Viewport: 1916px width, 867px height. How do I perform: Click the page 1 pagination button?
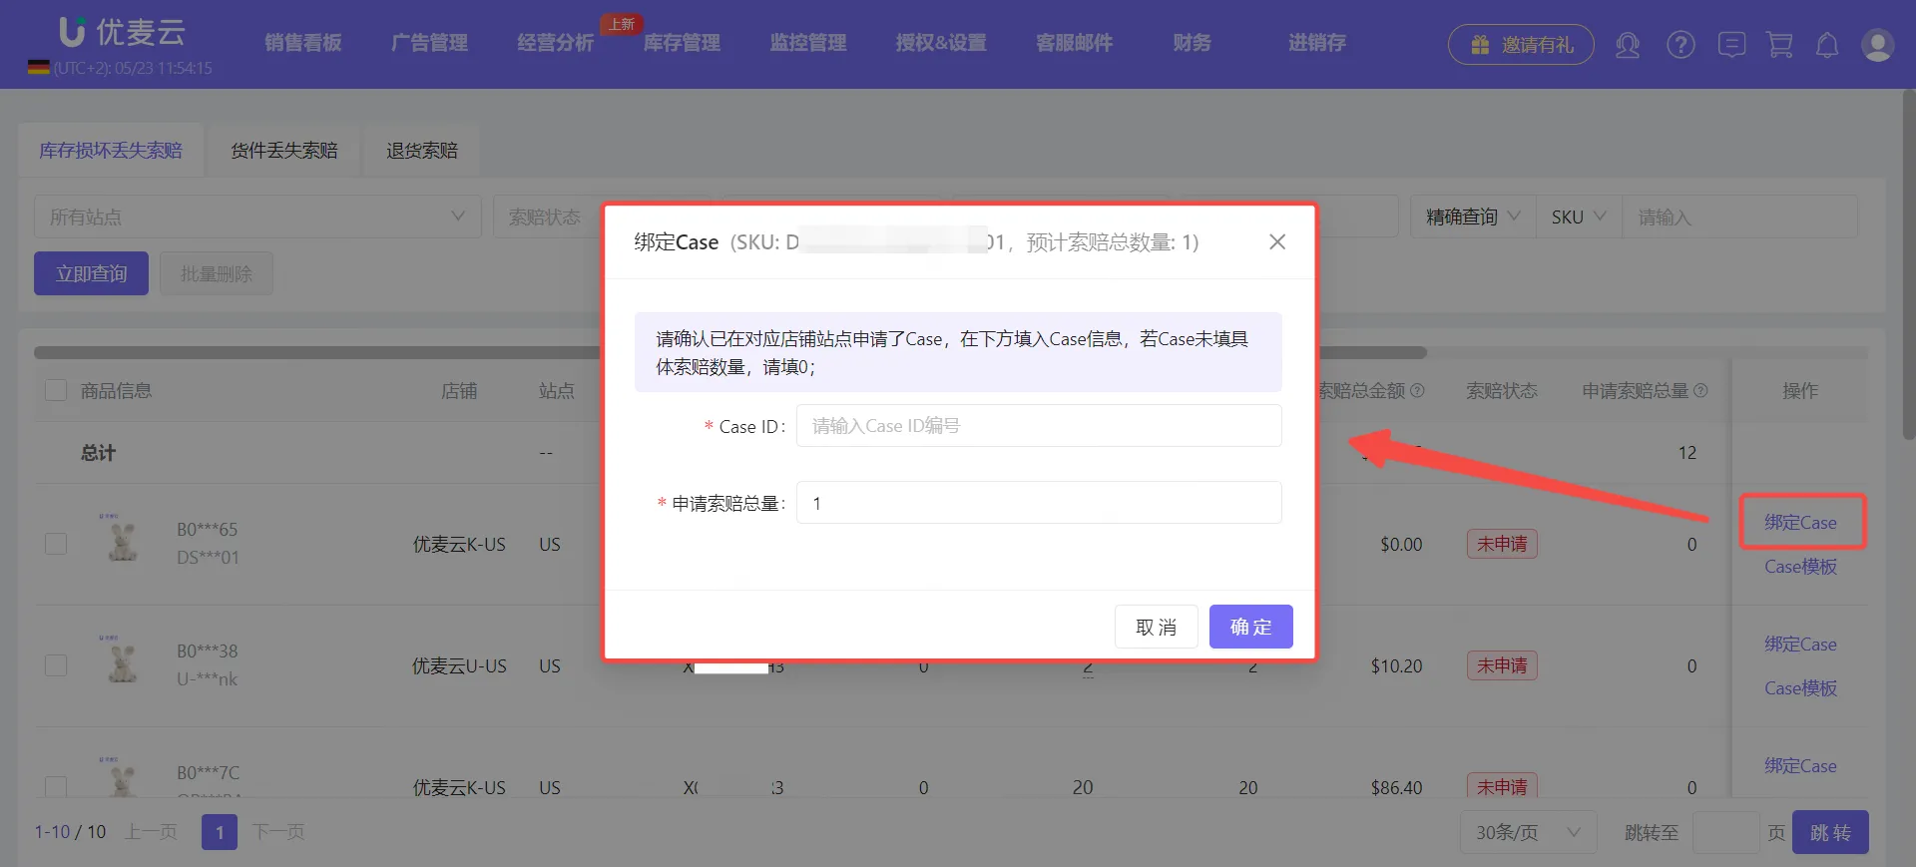point(220,832)
